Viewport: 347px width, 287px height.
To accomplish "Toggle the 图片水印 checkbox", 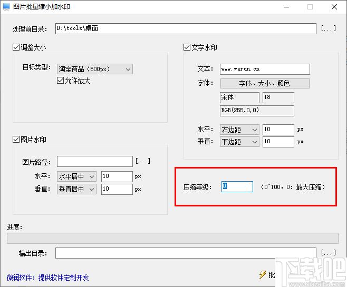I will click(x=16, y=140).
